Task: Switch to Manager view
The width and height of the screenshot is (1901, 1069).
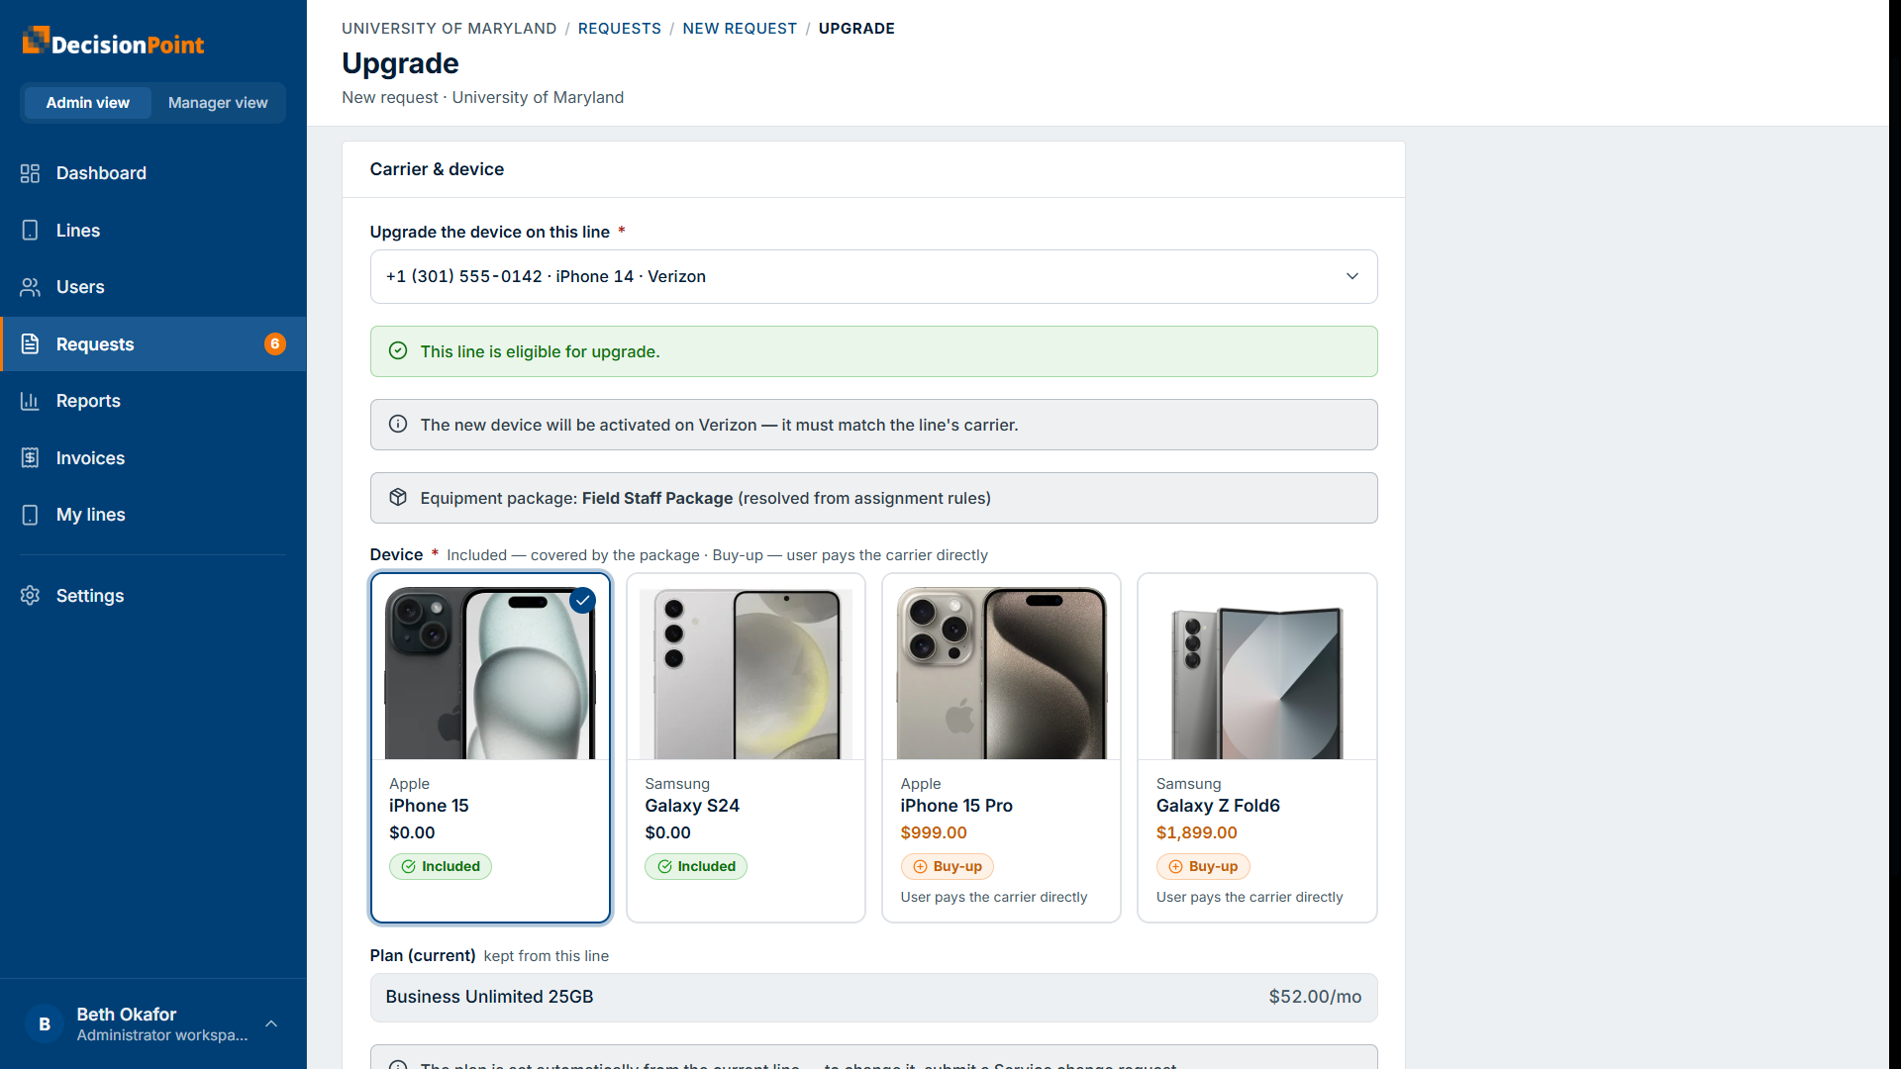Action: point(218,103)
